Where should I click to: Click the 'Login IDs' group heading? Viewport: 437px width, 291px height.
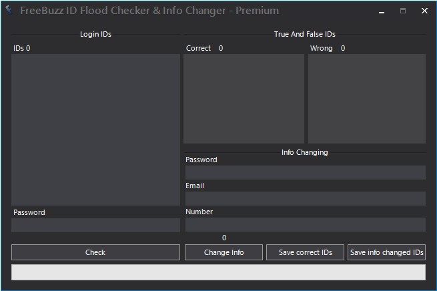(x=95, y=34)
